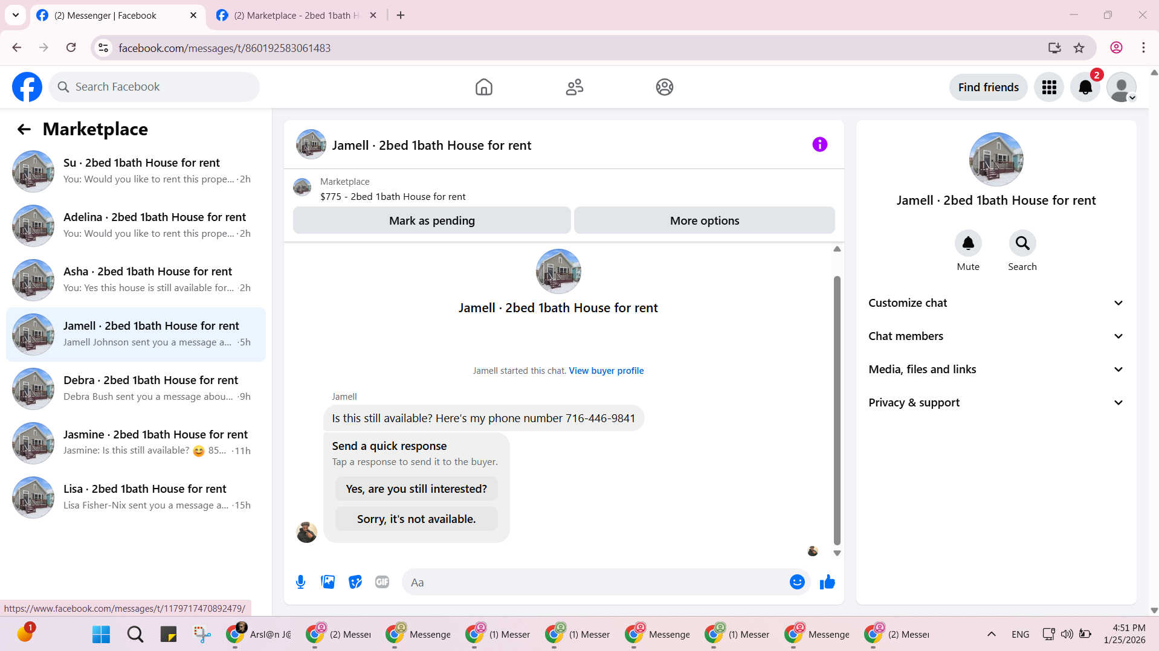Focus the Search Facebook field

point(154,87)
